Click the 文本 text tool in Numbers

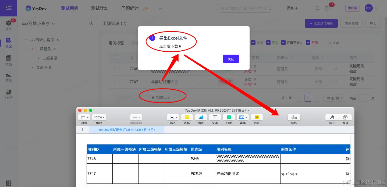(x=215, y=117)
